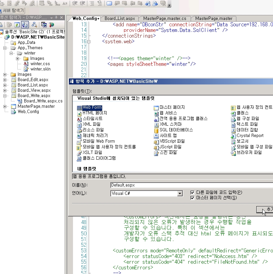Select winter.skin file in tree
Screen dimensions: 273x274
(40, 69)
